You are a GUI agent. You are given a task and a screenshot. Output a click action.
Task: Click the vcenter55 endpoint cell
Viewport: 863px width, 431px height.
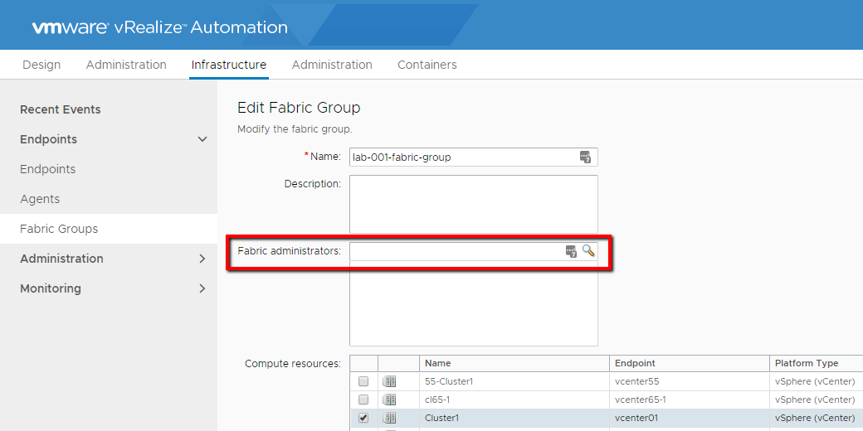coord(689,381)
